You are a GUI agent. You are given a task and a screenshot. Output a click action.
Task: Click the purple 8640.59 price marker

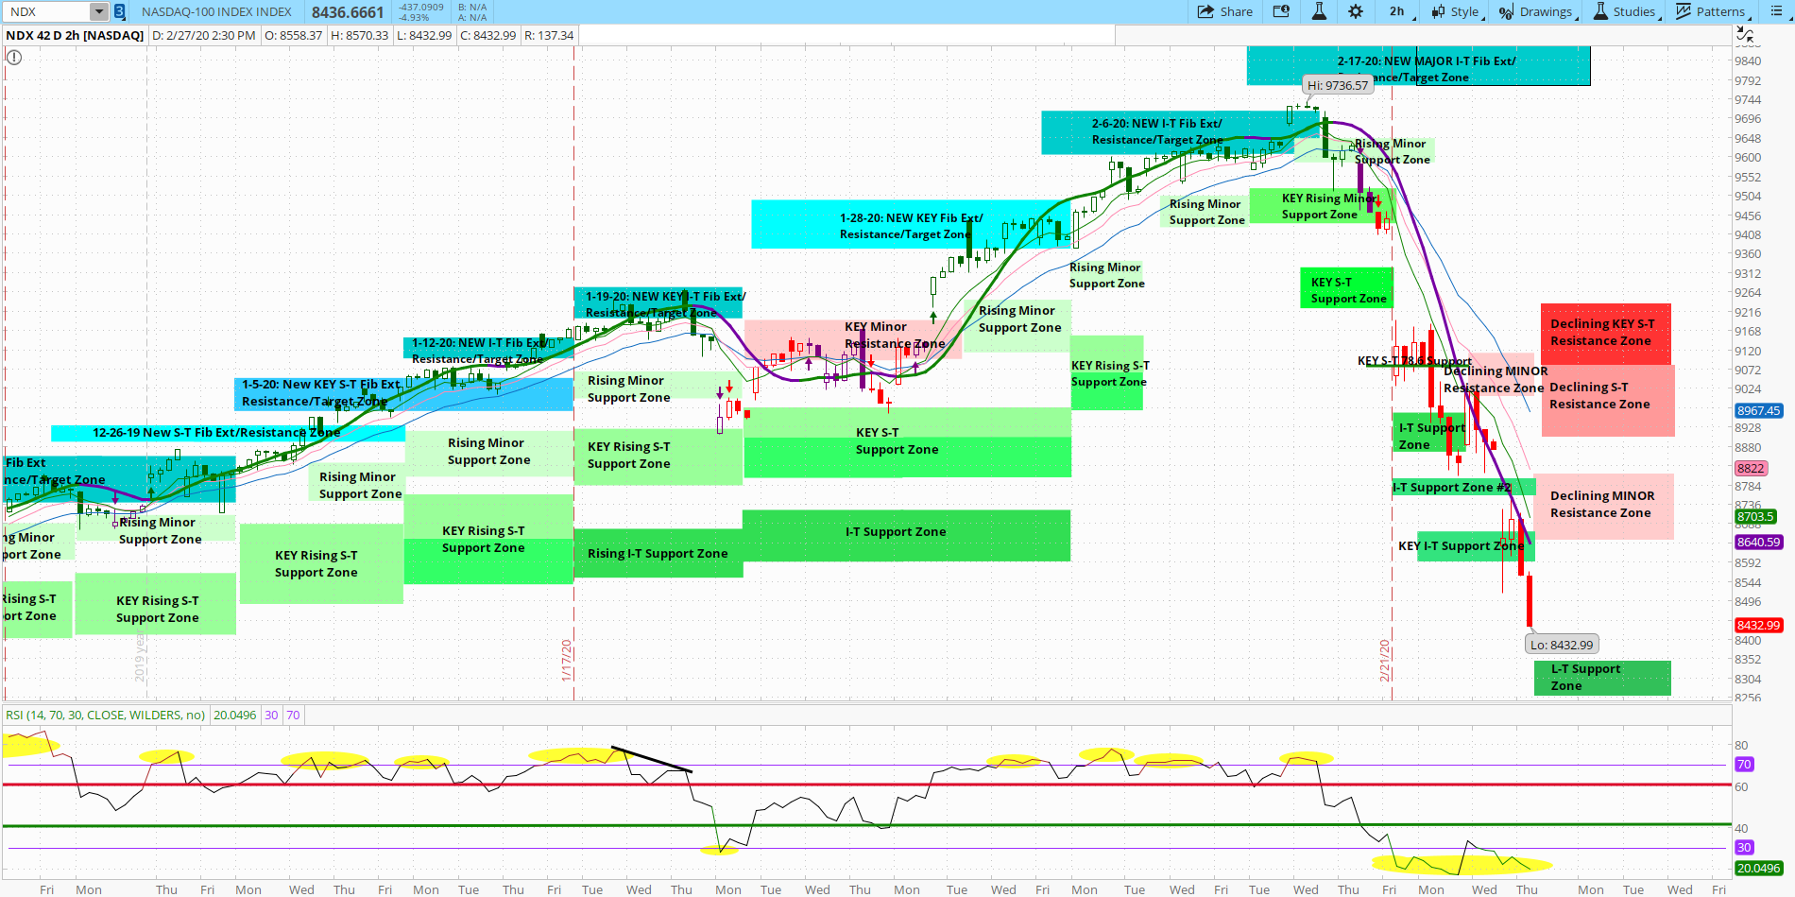[x=1757, y=542]
